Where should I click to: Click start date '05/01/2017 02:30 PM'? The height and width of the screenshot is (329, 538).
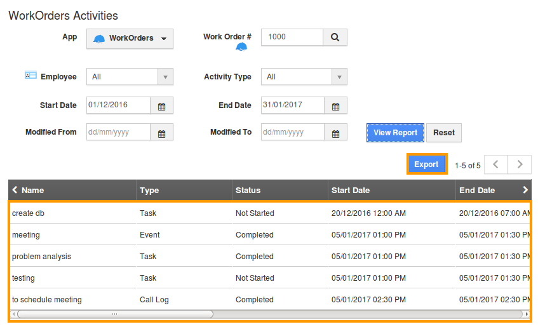point(368,300)
